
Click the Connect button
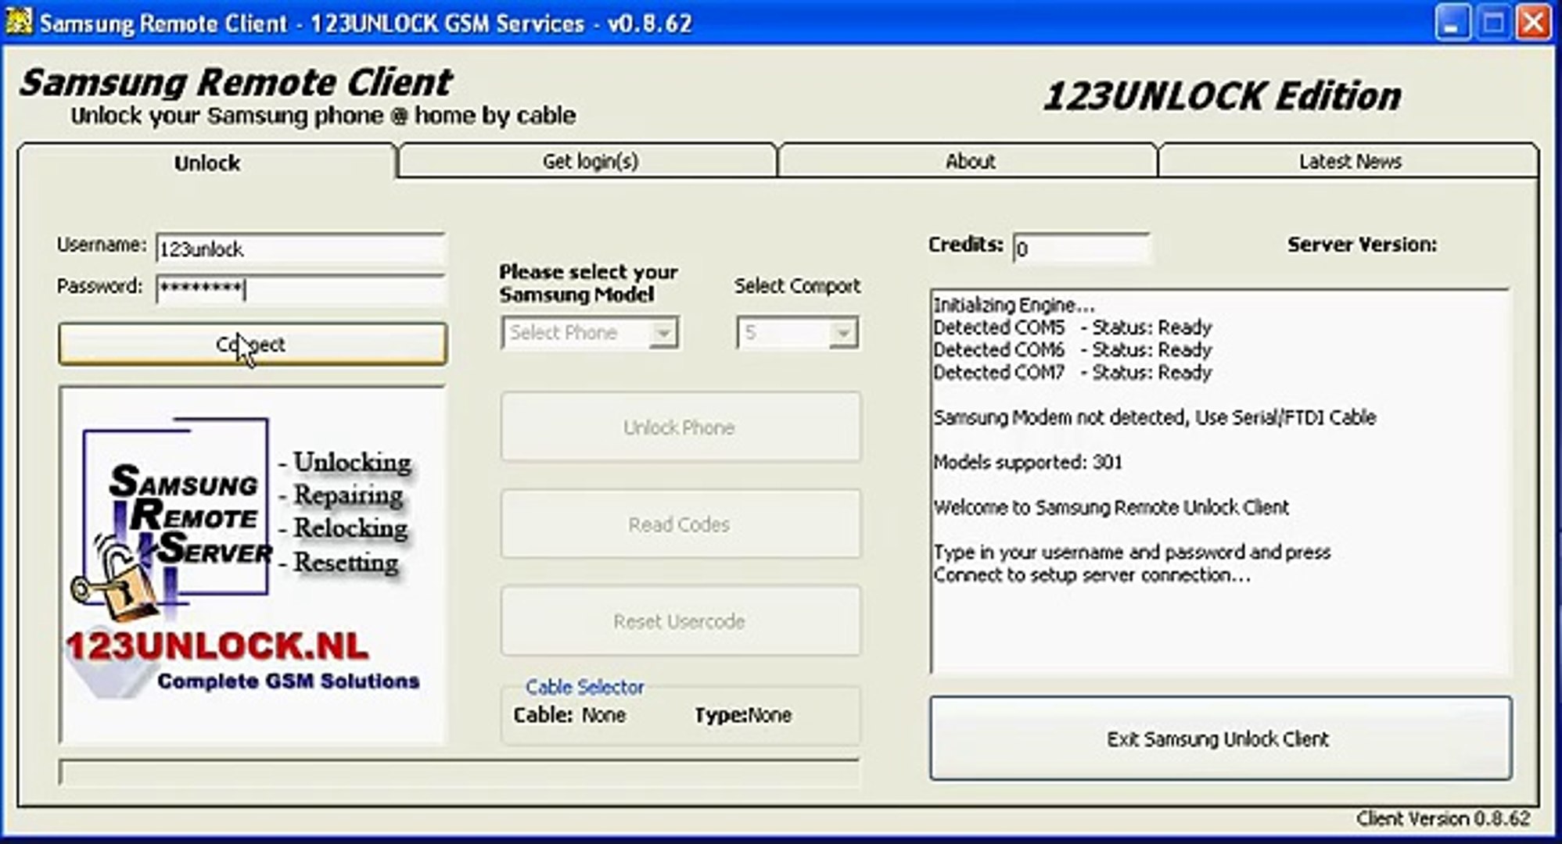pos(253,344)
